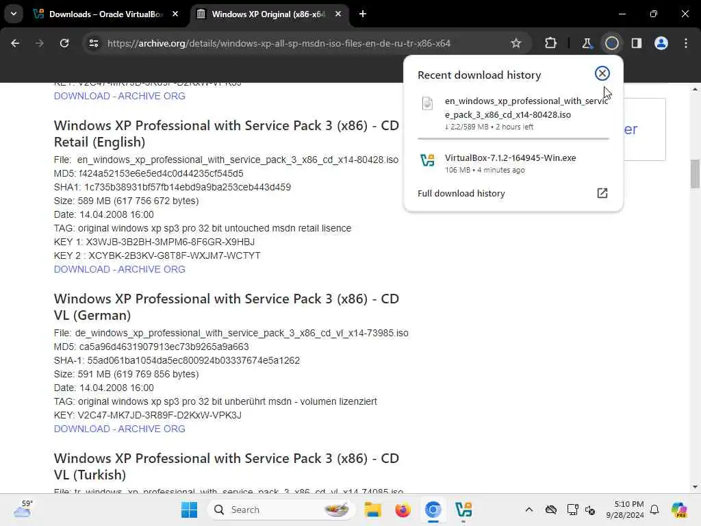
Task: Click the display/network tray icon
Action: click(x=572, y=510)
